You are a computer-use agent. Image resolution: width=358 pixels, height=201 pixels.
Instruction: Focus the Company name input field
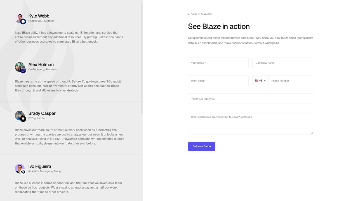pyautogui.click(x=283, y=63)
